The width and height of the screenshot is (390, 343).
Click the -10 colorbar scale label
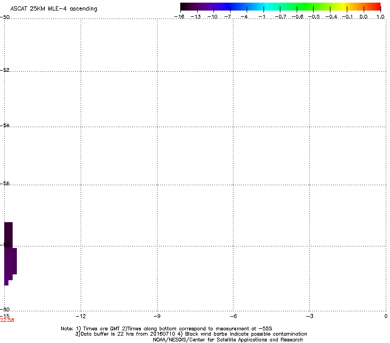click(212, 17)
